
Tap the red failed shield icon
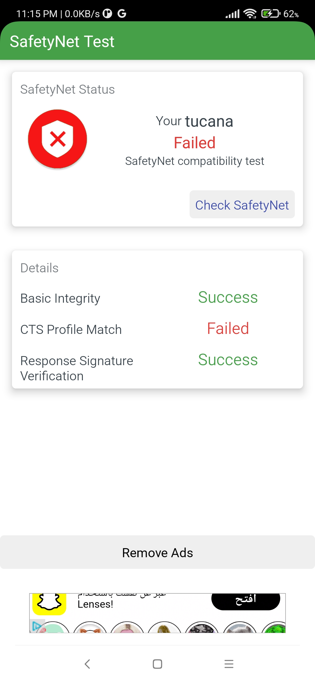(x=57, y=139)
